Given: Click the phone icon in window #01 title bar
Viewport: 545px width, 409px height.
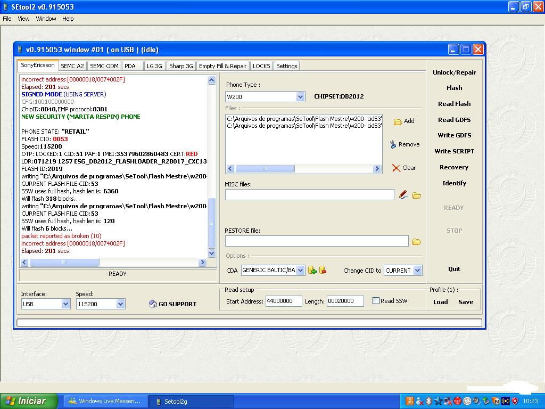Looking at the screenshot, I should click(x=20, y=50).
